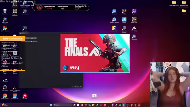Screen dimensions: 190x107
Task: Open the Xbox app desktop shortcut
Action: click(x=25, y=28)
